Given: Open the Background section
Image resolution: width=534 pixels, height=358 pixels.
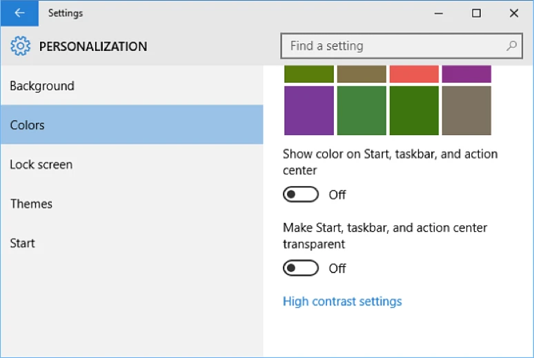Looking at the screenshot, I should coord(132,86).
